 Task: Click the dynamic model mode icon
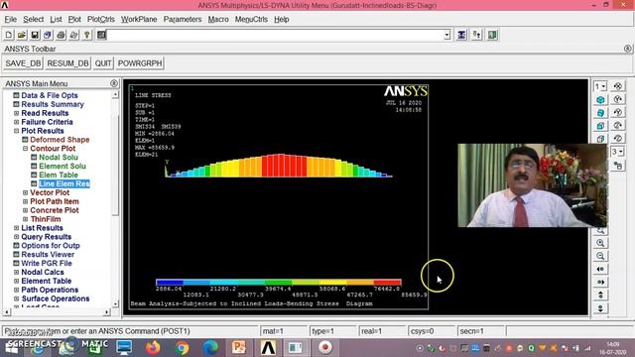pos(618,166)
